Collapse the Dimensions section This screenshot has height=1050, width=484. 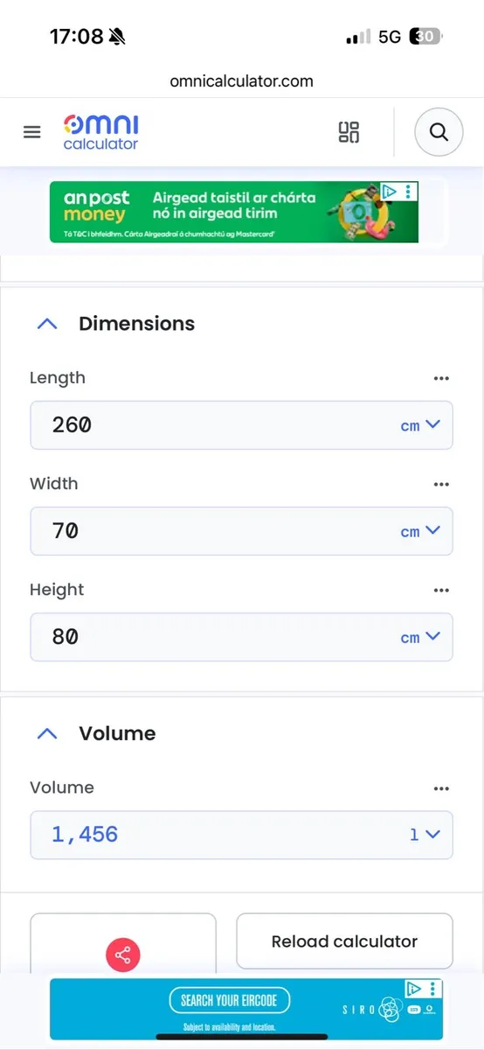47,324
